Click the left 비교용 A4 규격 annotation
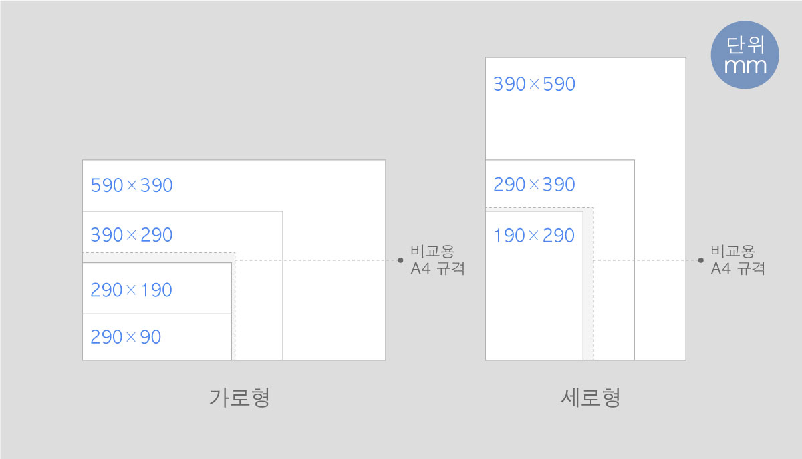The image size is (802, 459). 437,260
